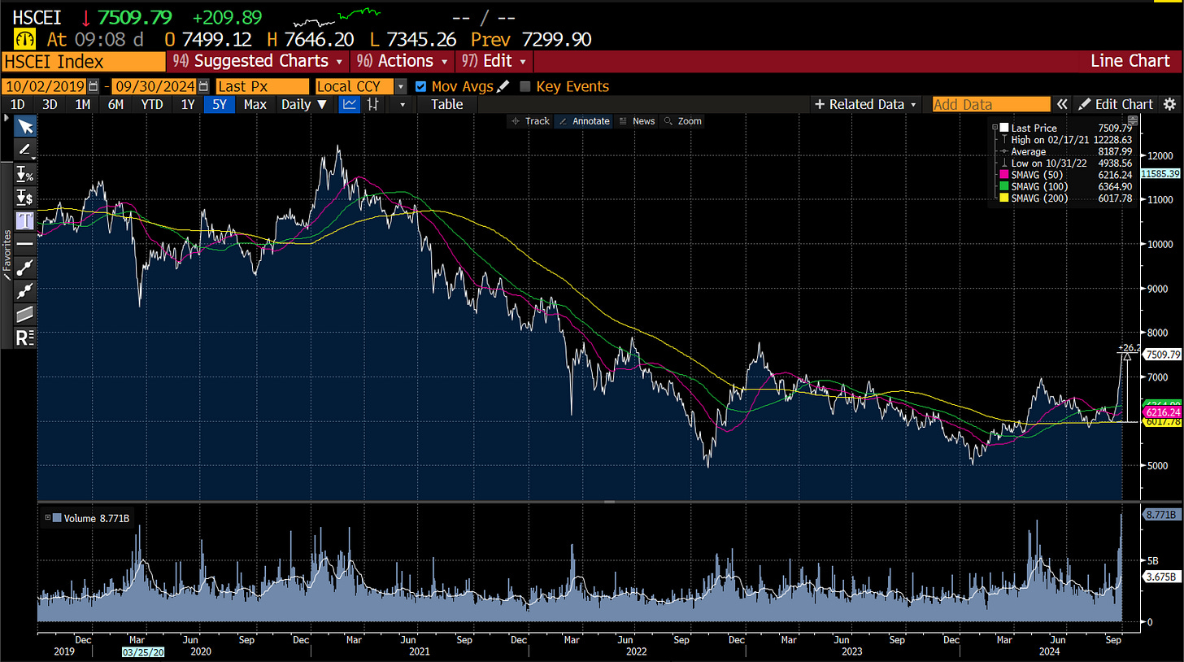Select the 1D range tab
This screenshot has width=1184, height=662.
(x=17, y=104)
